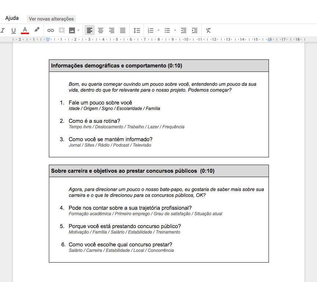
Task: Apply bulleted list formatting
Action: point(167,30)
